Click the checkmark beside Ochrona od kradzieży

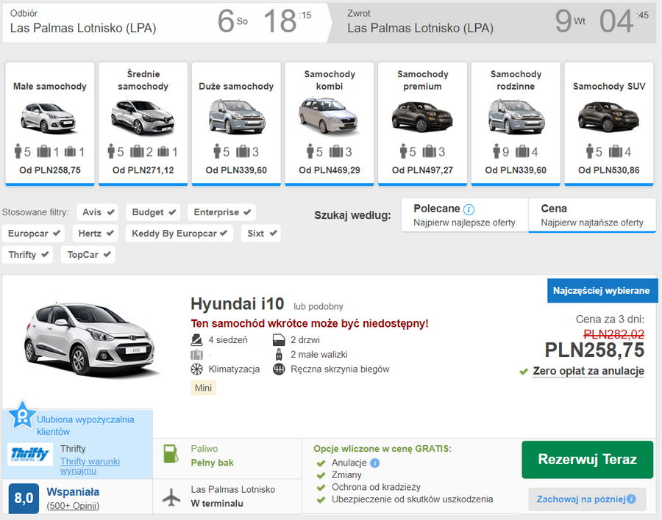[x=321, y=488]
